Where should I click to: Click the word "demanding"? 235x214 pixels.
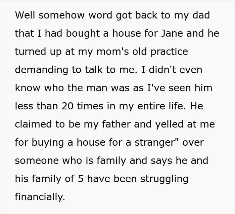pyautogui.click(x=42, y=70)
